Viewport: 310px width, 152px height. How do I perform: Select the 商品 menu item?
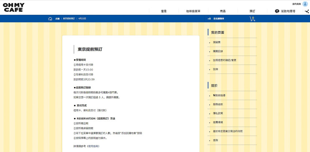pyautogui.click(x=223, y=11)
